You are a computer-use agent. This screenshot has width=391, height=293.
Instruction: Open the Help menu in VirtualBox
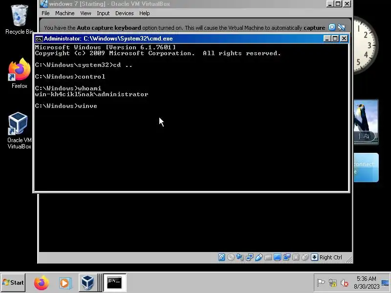[x=144, y=13]
